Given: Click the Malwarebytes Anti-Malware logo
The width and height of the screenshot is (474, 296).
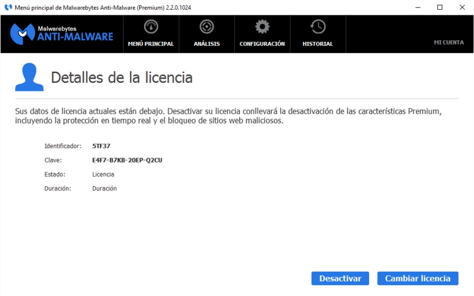Looking at the screenshot, I should point(62,33).
